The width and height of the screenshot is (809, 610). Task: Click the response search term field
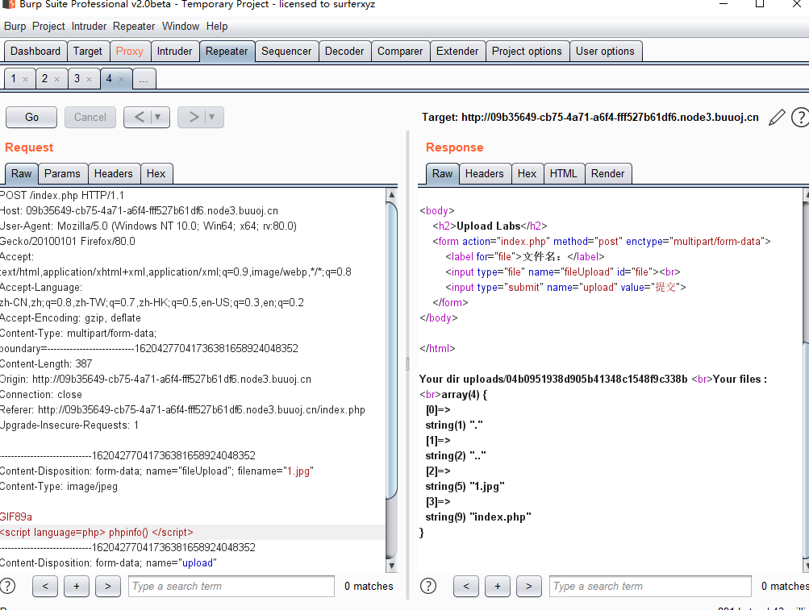click(x=650, y=587)
